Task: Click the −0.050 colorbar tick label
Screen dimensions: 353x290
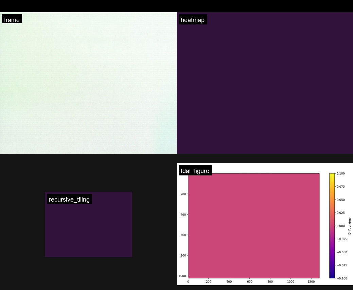Action: 341,252
